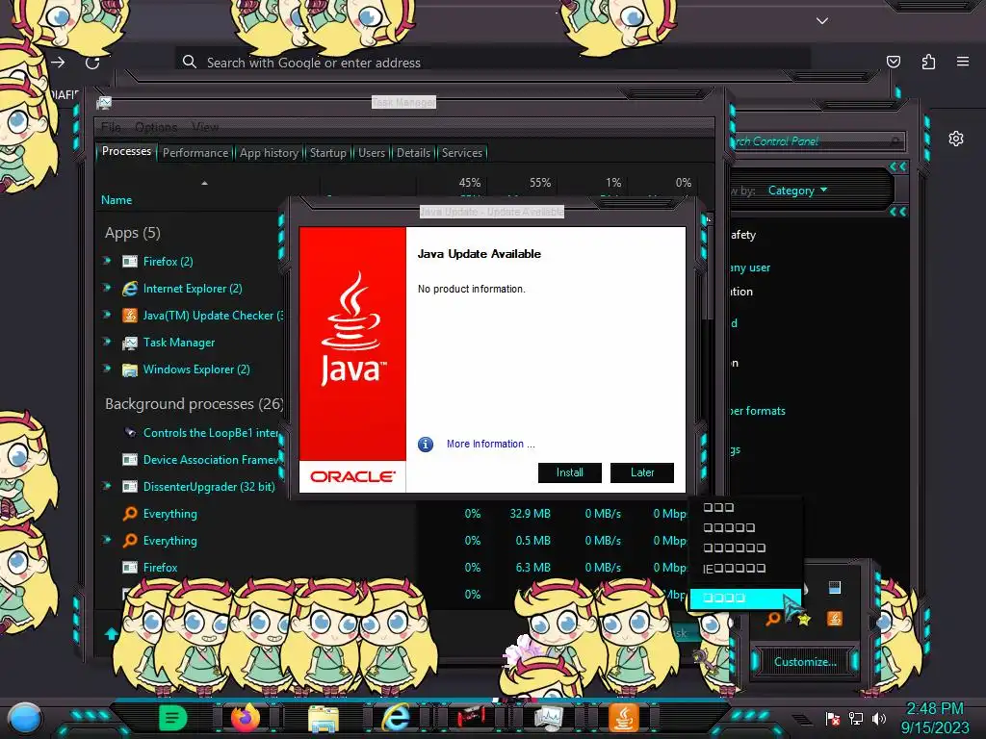Image resolution: width=986 pixels, height=739 pixels.
Task: Click the Task Manager process row icon
Action: point(130,343)
